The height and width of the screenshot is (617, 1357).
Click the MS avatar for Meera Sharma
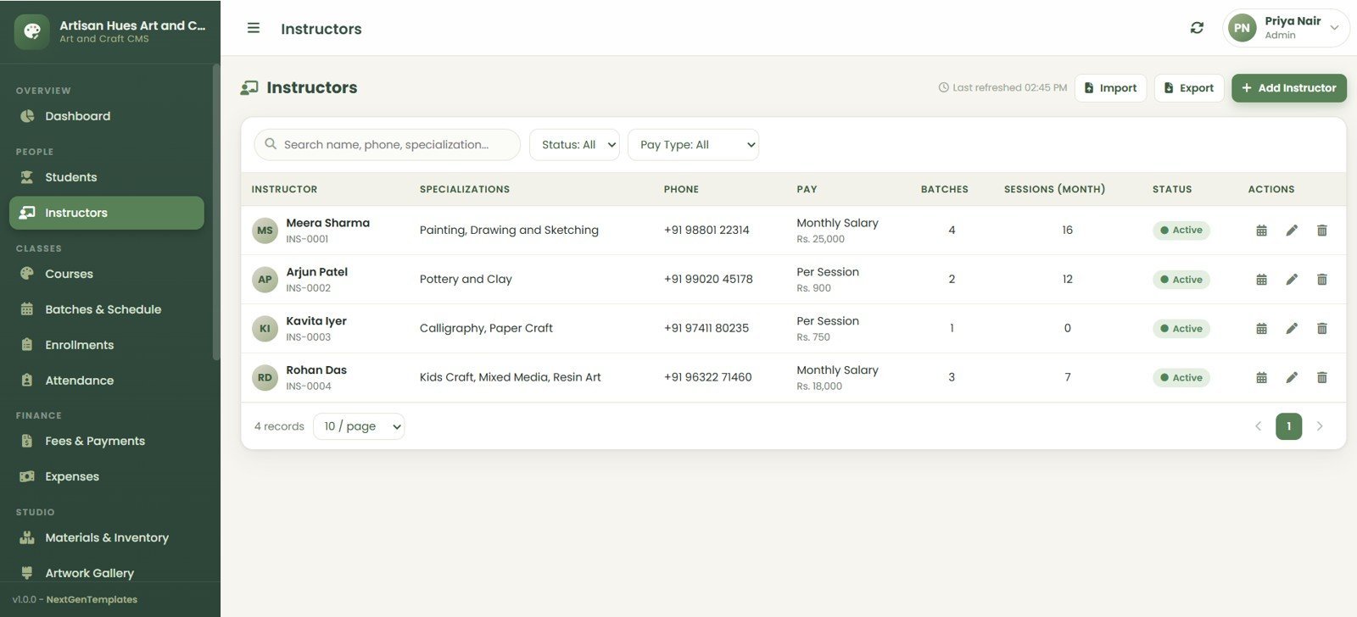265,231
